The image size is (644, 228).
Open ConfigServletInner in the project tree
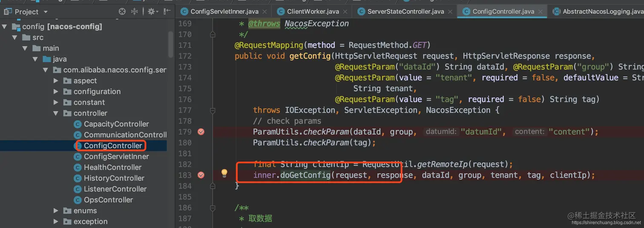pyautogui.click(x=116, y=157)
